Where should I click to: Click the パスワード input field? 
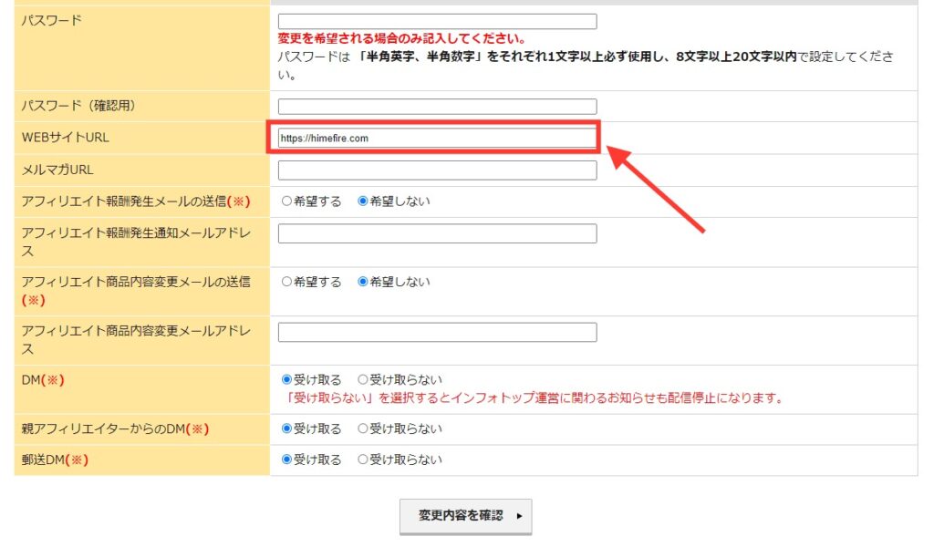pos(437,21)
